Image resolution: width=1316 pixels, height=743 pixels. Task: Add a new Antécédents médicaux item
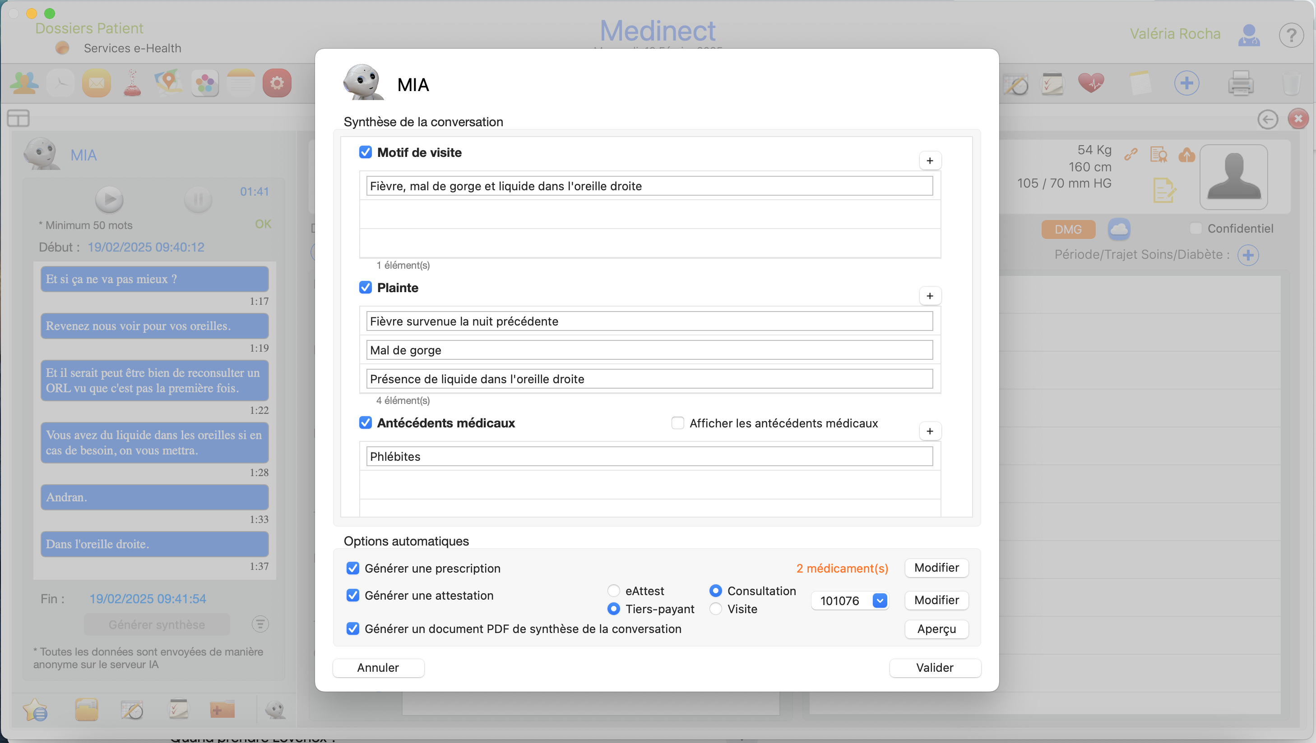pos(930,431)
